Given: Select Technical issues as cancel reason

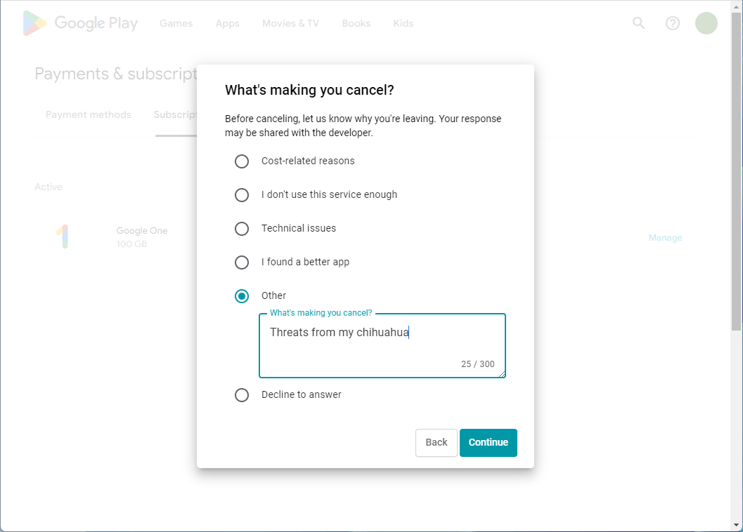Looking at the screenshot, I should point(242,228).
